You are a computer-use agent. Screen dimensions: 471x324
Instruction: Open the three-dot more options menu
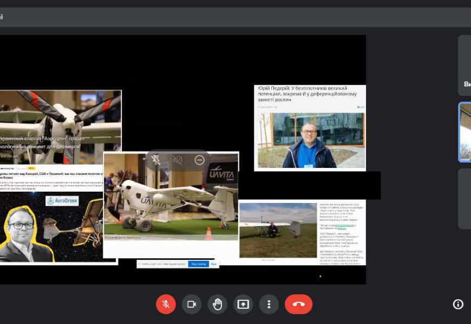(x=269, y=304)
